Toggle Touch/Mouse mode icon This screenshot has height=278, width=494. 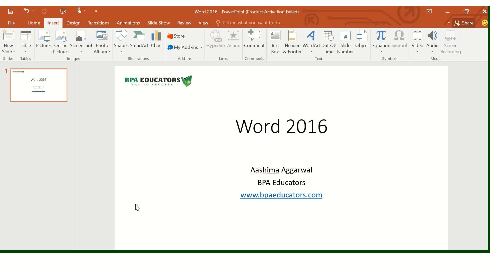point(79,11)
